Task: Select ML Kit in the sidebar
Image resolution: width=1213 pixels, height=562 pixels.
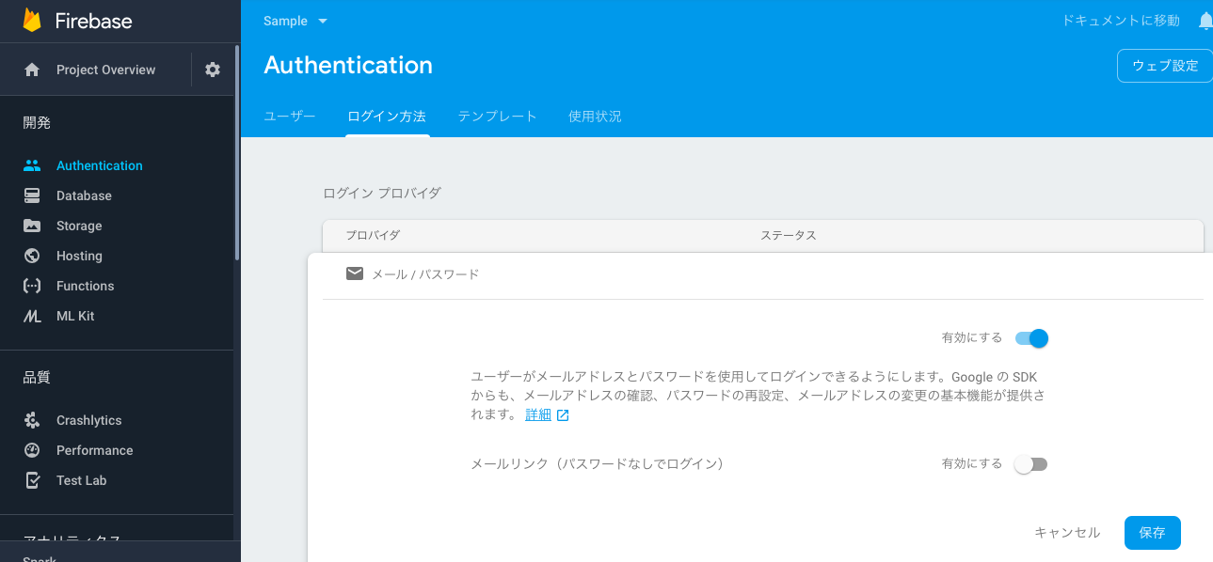Action: point(32,315)
